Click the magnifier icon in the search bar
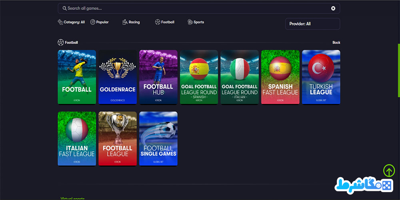This screenshot has width=400, height=200. (64, 8)
